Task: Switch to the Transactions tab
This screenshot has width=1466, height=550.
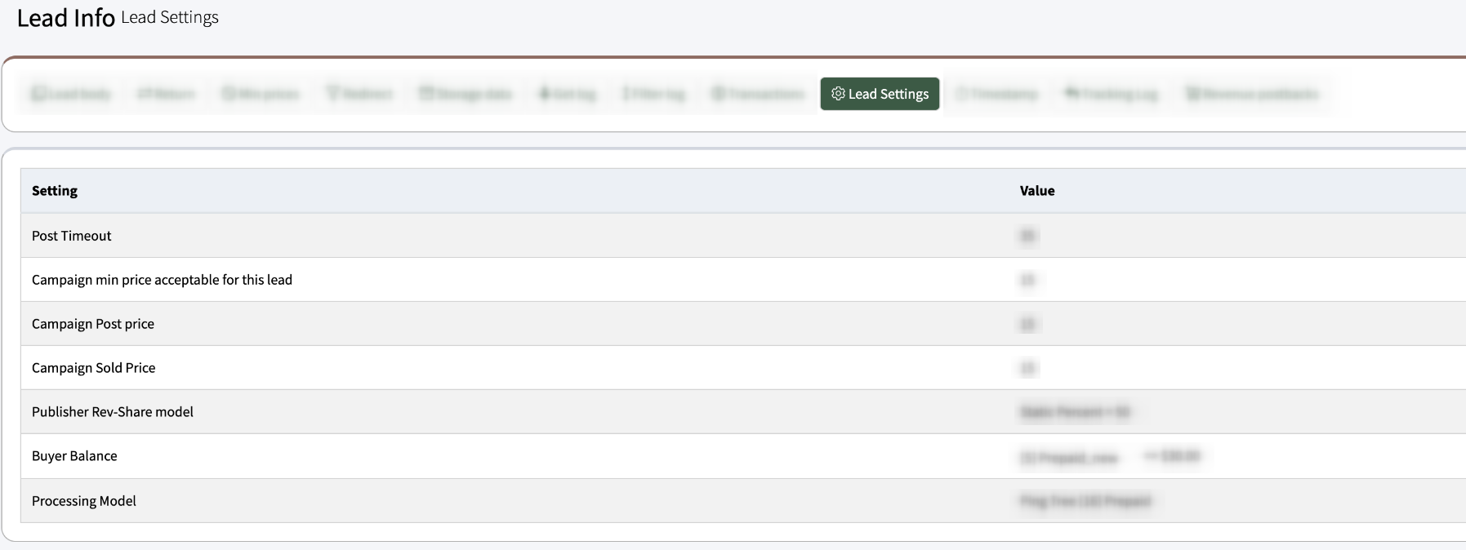Action: tap(759, 94)
